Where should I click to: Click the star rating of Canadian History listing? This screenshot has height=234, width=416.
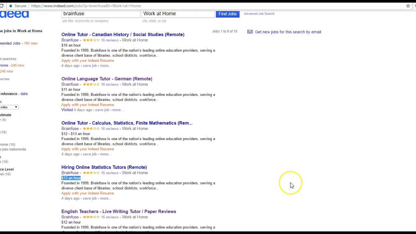click(x=91, y=40)
